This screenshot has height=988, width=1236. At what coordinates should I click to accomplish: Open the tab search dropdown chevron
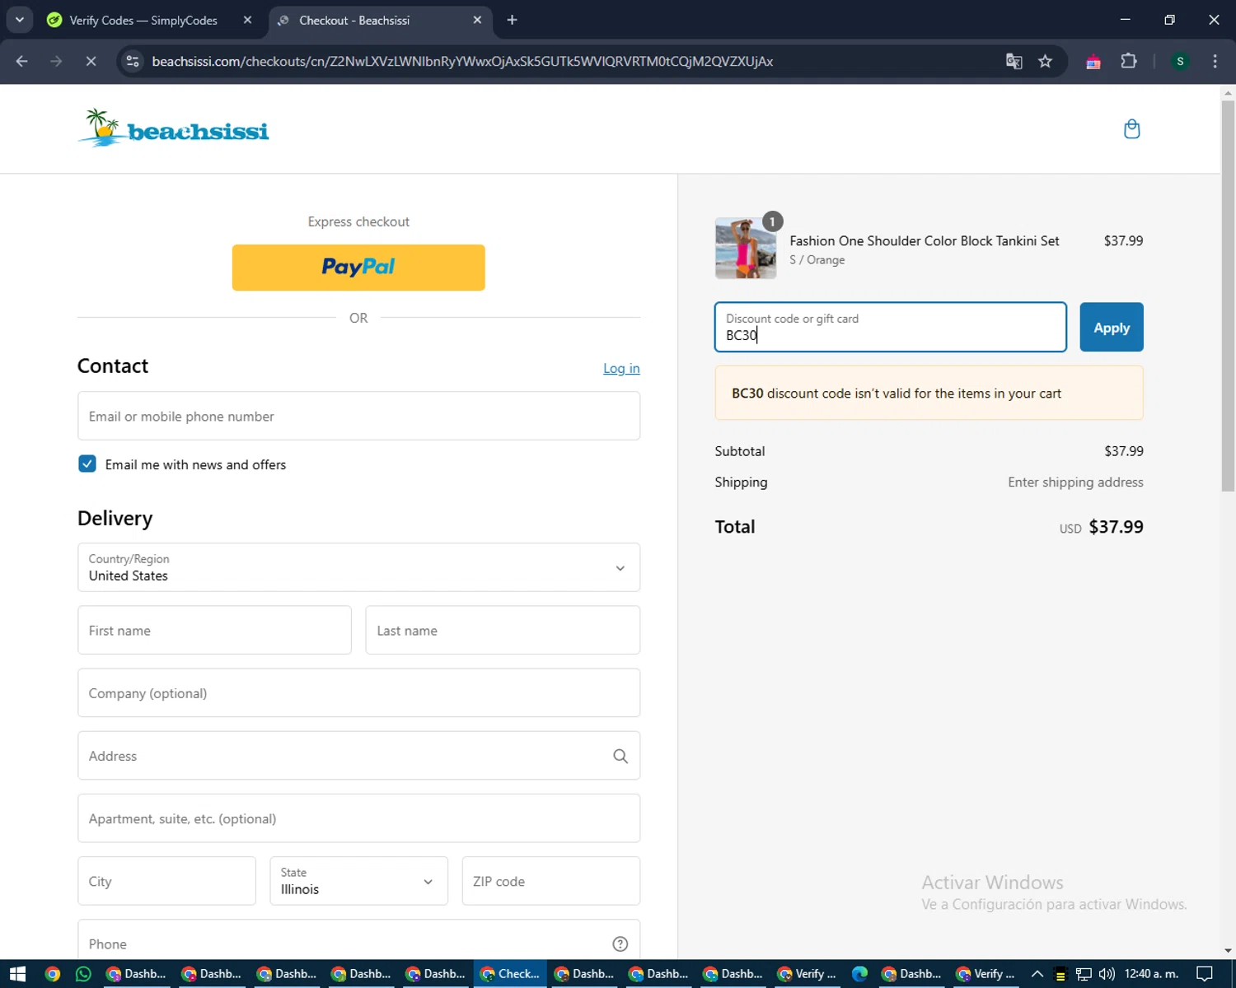tap(19, 20)
